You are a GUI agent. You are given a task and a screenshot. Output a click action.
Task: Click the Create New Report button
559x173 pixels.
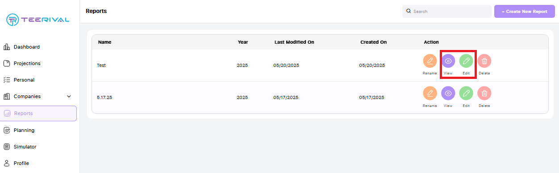click(x=525, y=11)
